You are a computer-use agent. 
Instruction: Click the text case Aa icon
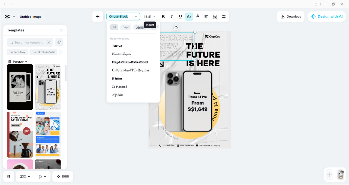tap(189, 17)
